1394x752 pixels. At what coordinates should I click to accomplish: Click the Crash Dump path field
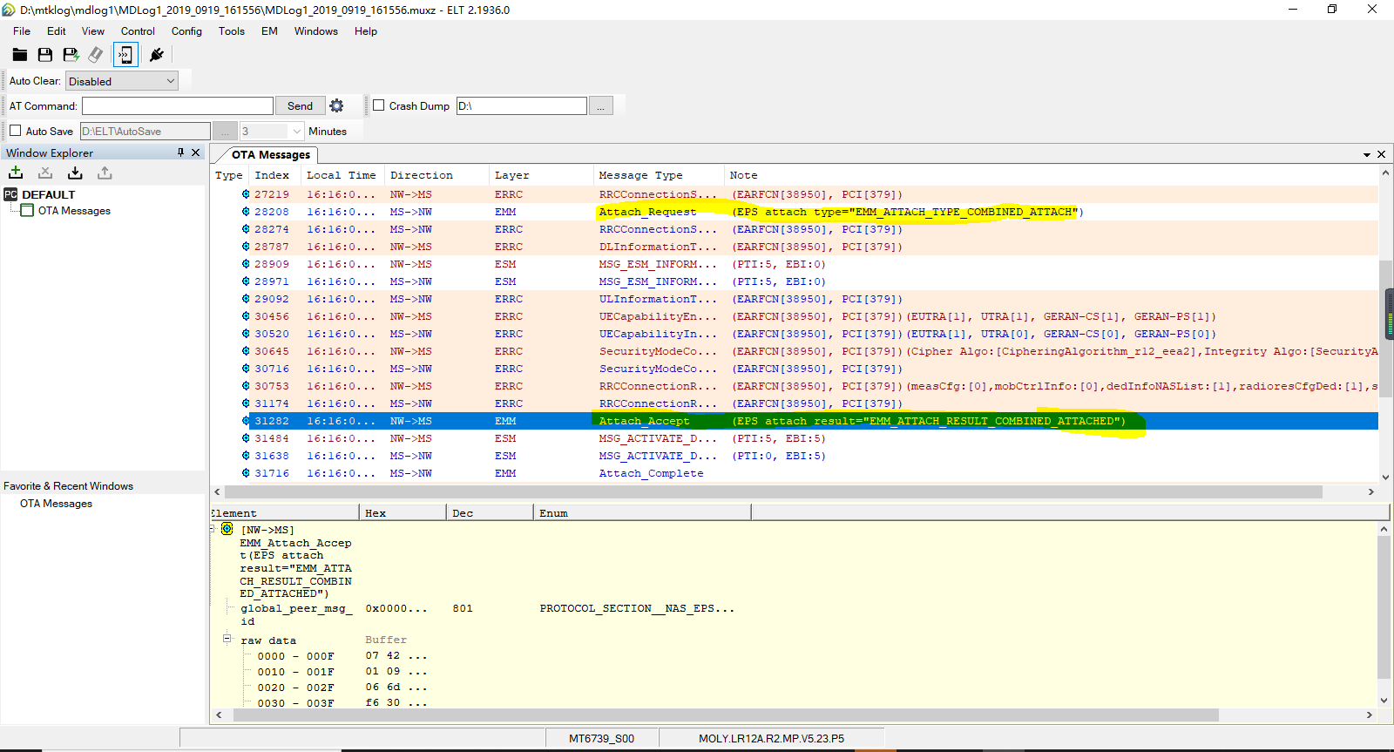coord(522,105)
